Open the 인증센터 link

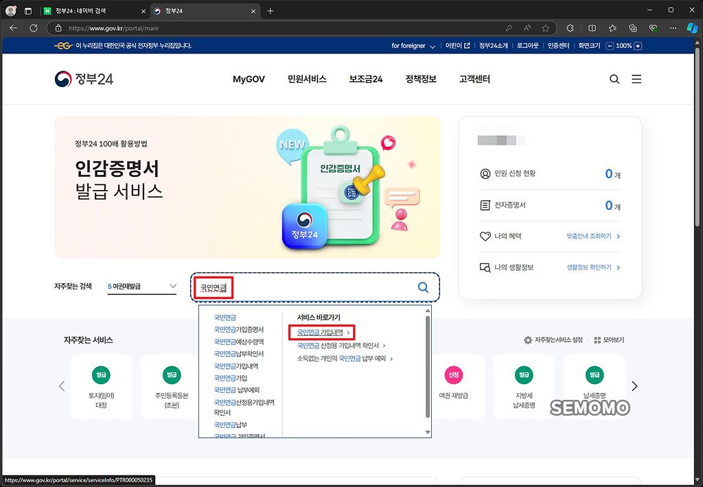pos(558,46)
